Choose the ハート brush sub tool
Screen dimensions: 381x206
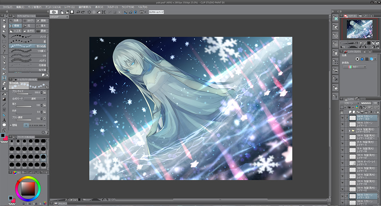coord(28,36)
